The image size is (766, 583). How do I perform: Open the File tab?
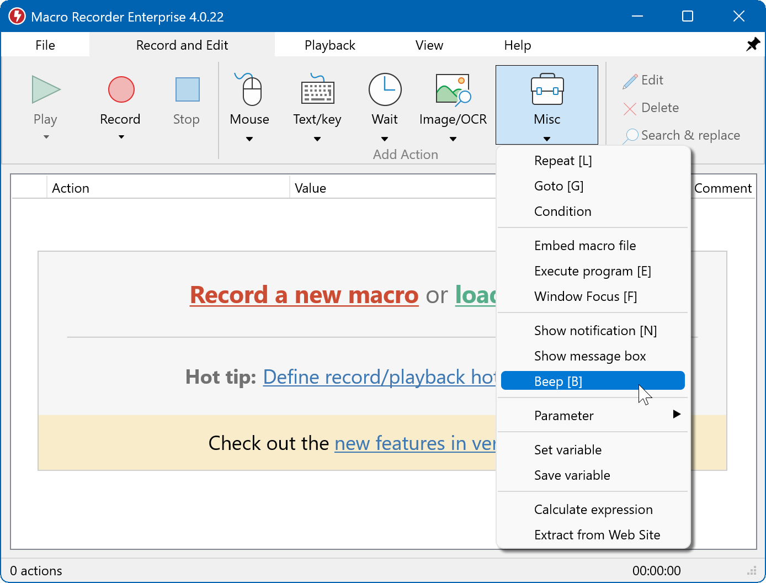[x=45, y=45]
